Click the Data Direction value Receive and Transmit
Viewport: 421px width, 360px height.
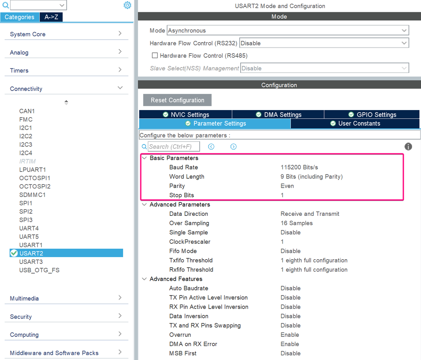coord(310,214)
